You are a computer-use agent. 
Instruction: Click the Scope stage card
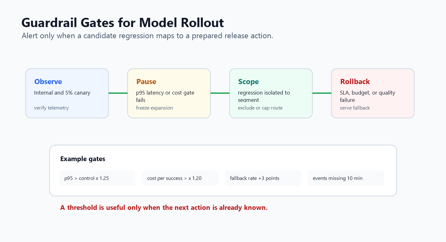click(271, 93)
